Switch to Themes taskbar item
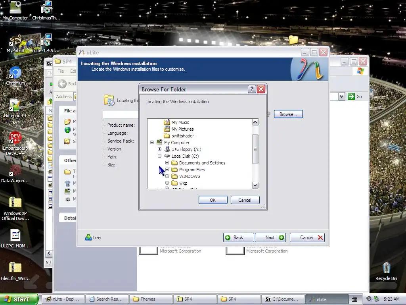The height and width of the screenshot is (305, 406). point(151,299)
